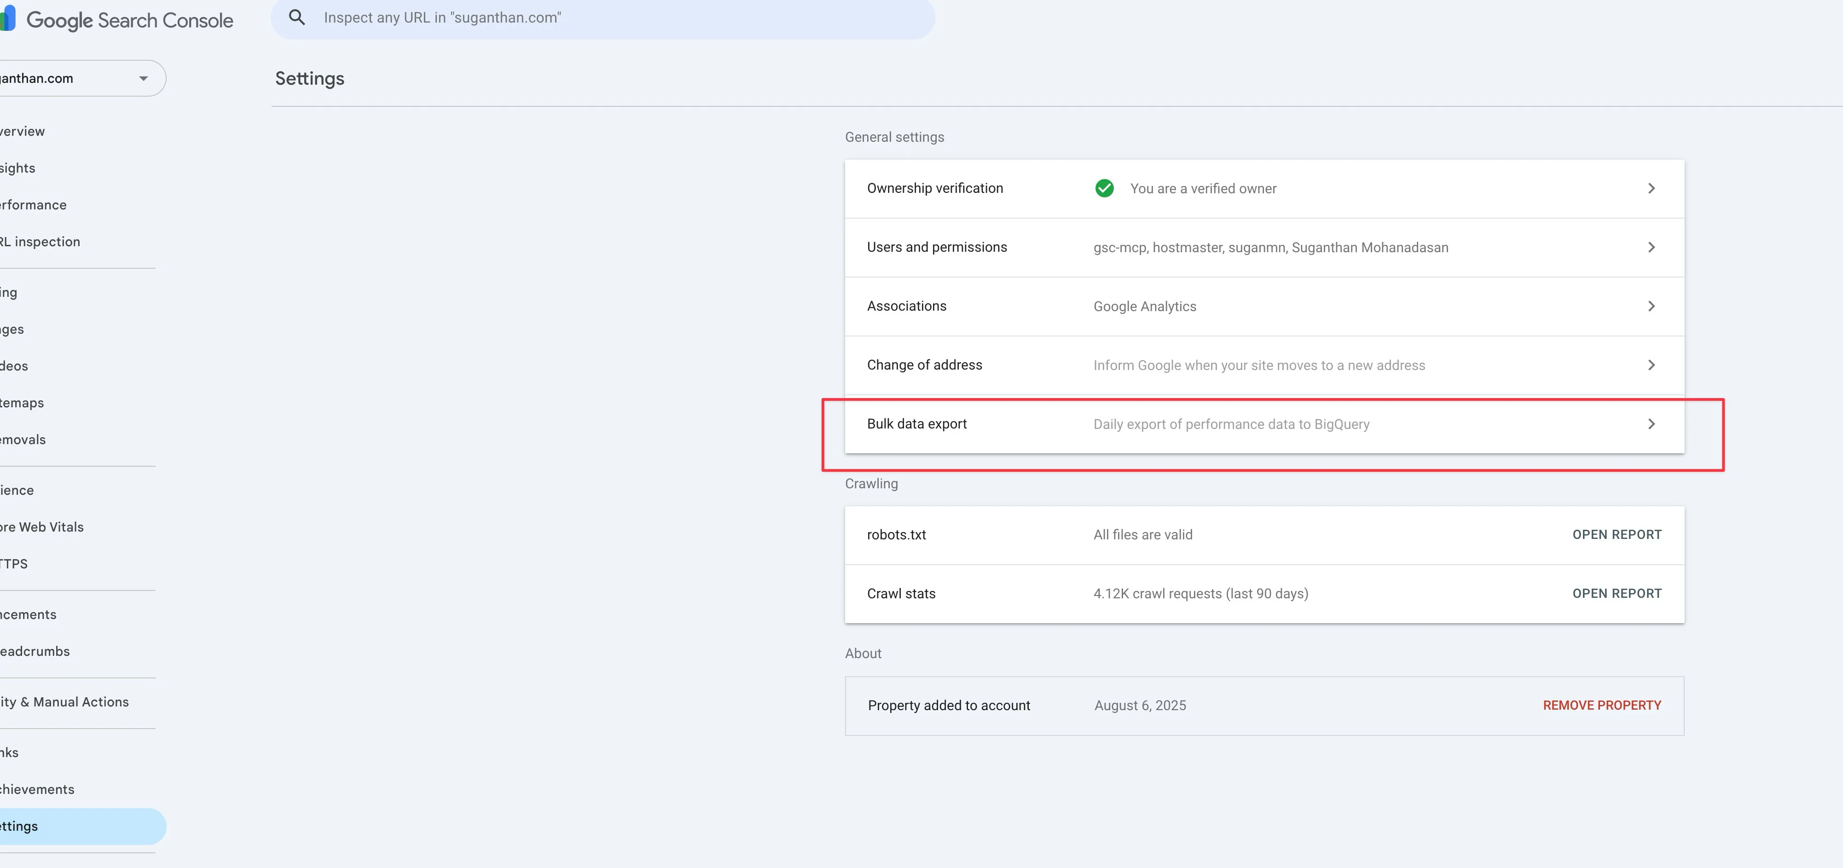Open the Removals sidebar item
The image size is (1843, 868).
[x=23, y=440]
